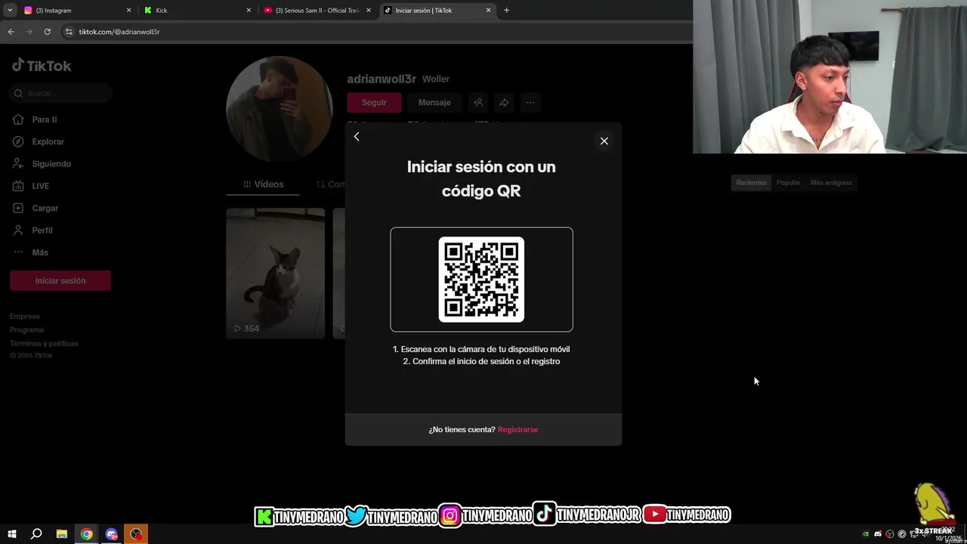This screenshot has height=544, width=967.
Task: Open the profile three-dots menu
Action: [x=530, y=102]
